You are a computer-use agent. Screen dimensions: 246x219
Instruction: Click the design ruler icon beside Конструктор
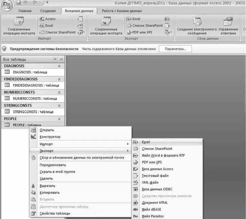click(33, 137)
